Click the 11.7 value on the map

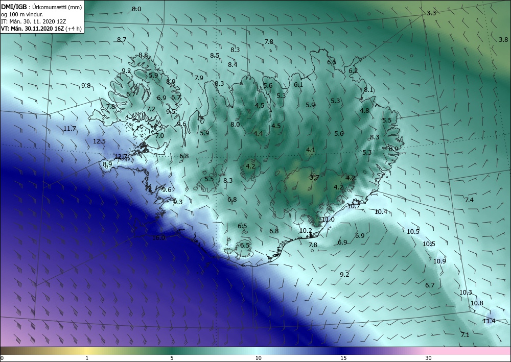69,129
